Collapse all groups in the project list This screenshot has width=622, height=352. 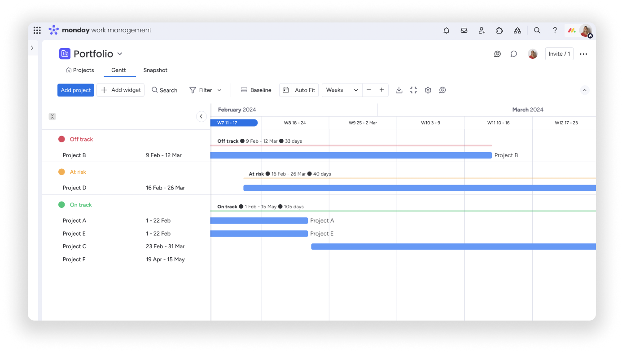coord(52,117)
